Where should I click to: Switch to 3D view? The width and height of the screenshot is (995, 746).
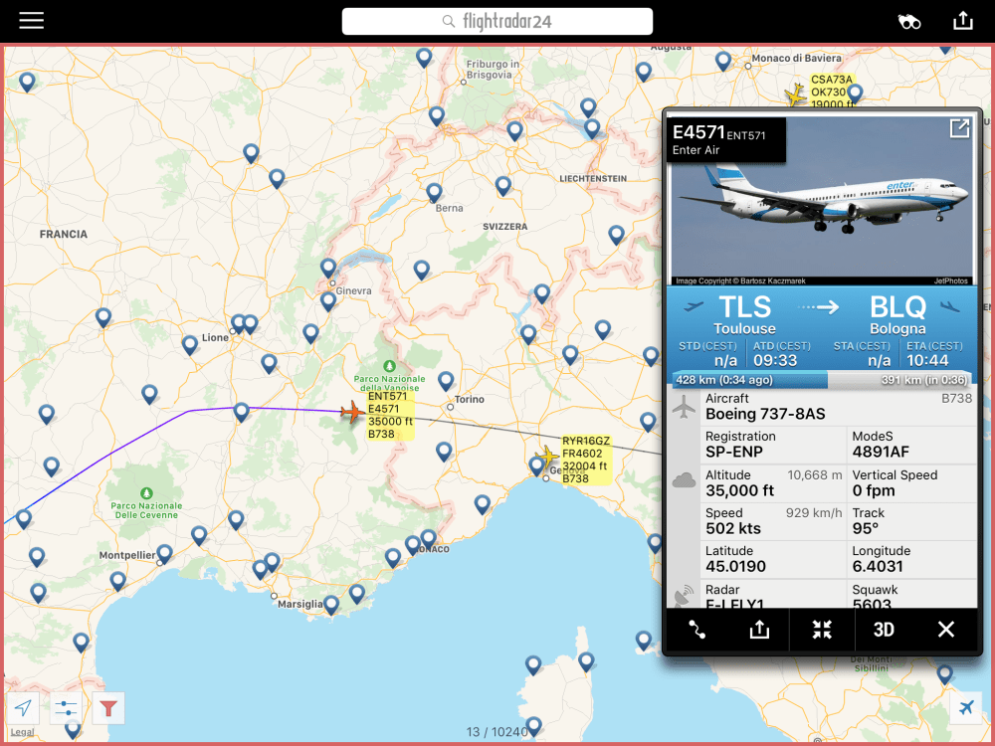click(884, 630)
